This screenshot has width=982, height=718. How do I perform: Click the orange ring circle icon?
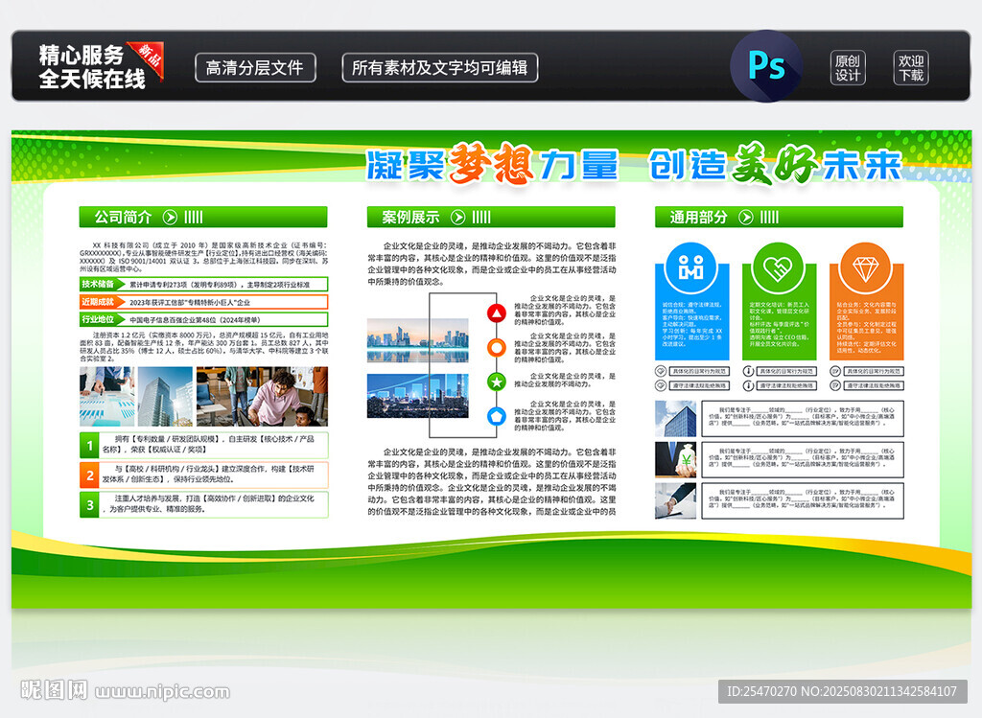pyautogui.click(x=497, y=347)
